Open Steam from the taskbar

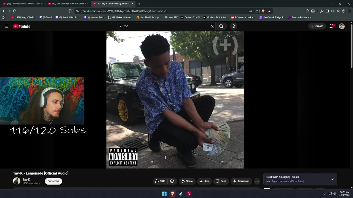point(181,194)
